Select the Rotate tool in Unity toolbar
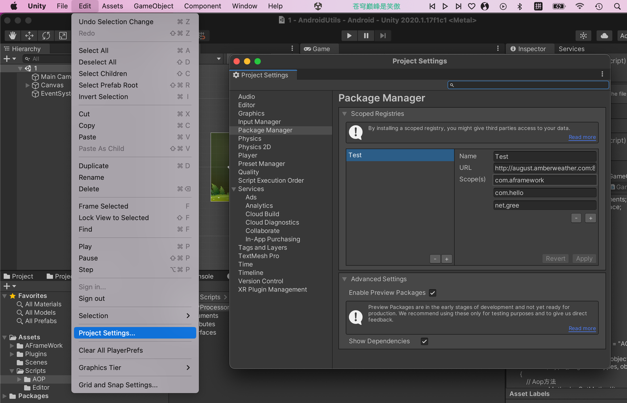The image size is (627, 403). coord(46,35)
